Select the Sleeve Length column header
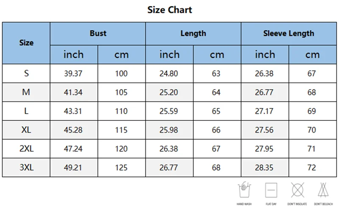Viewport: 339px width, 207px height. pos(289,34)
